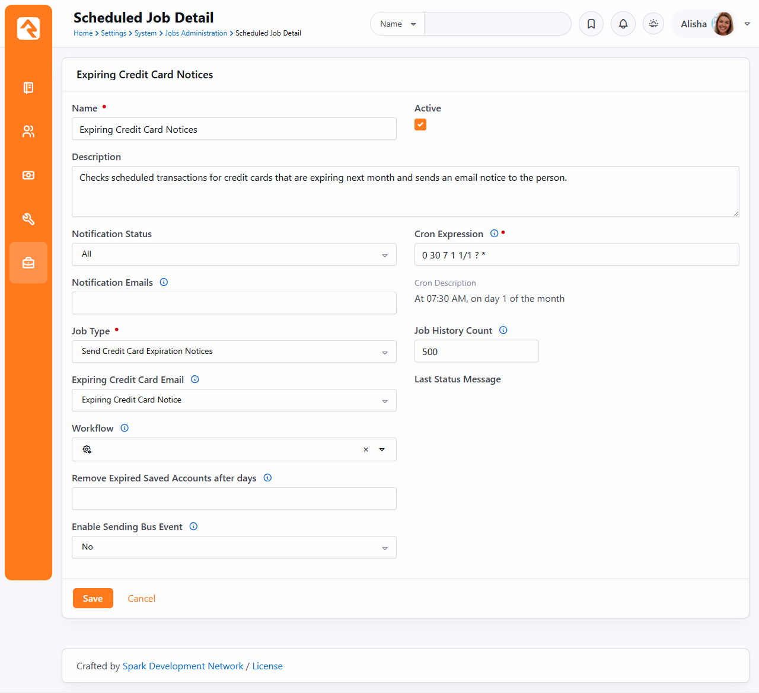The height and width of the screenshot is (693, 759).
Task: Open notifications bell icon
Action: point(623,24)
